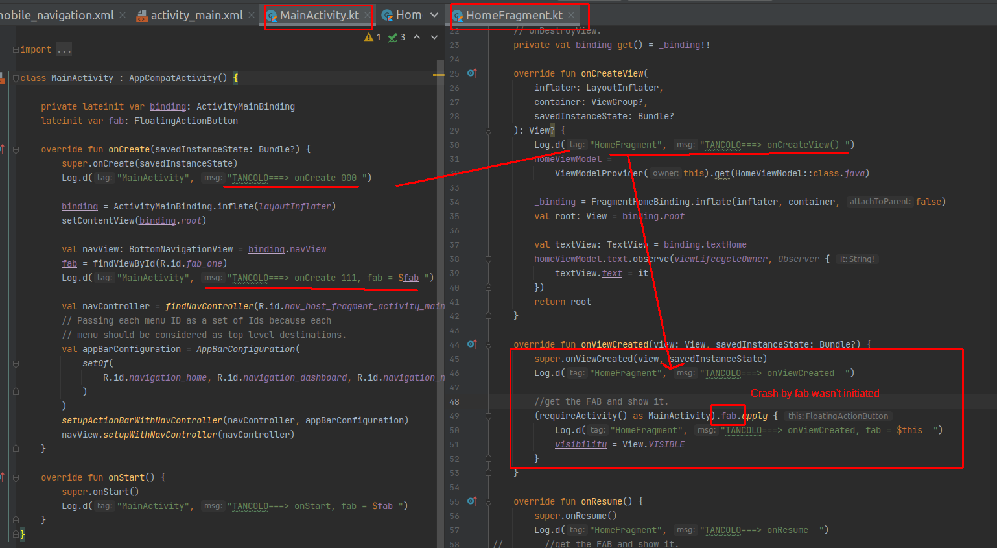Click the green weak-warning checkmark showing 3
997x548 pixels.
coord(396,38)
